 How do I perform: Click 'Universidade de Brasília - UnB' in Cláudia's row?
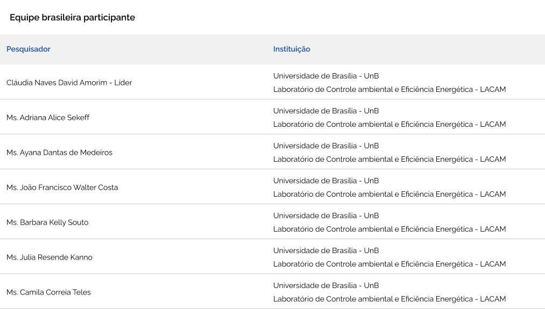[x=326, y=76]
